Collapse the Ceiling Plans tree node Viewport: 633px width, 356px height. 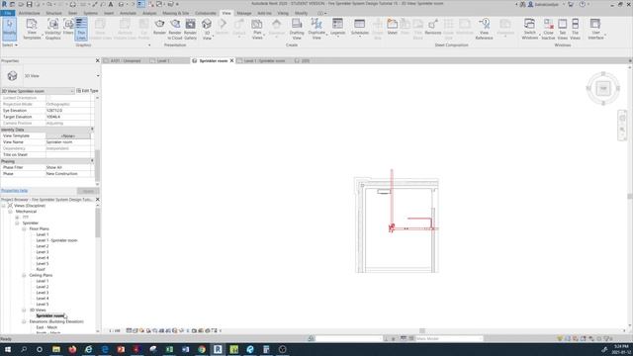[24, 275]
